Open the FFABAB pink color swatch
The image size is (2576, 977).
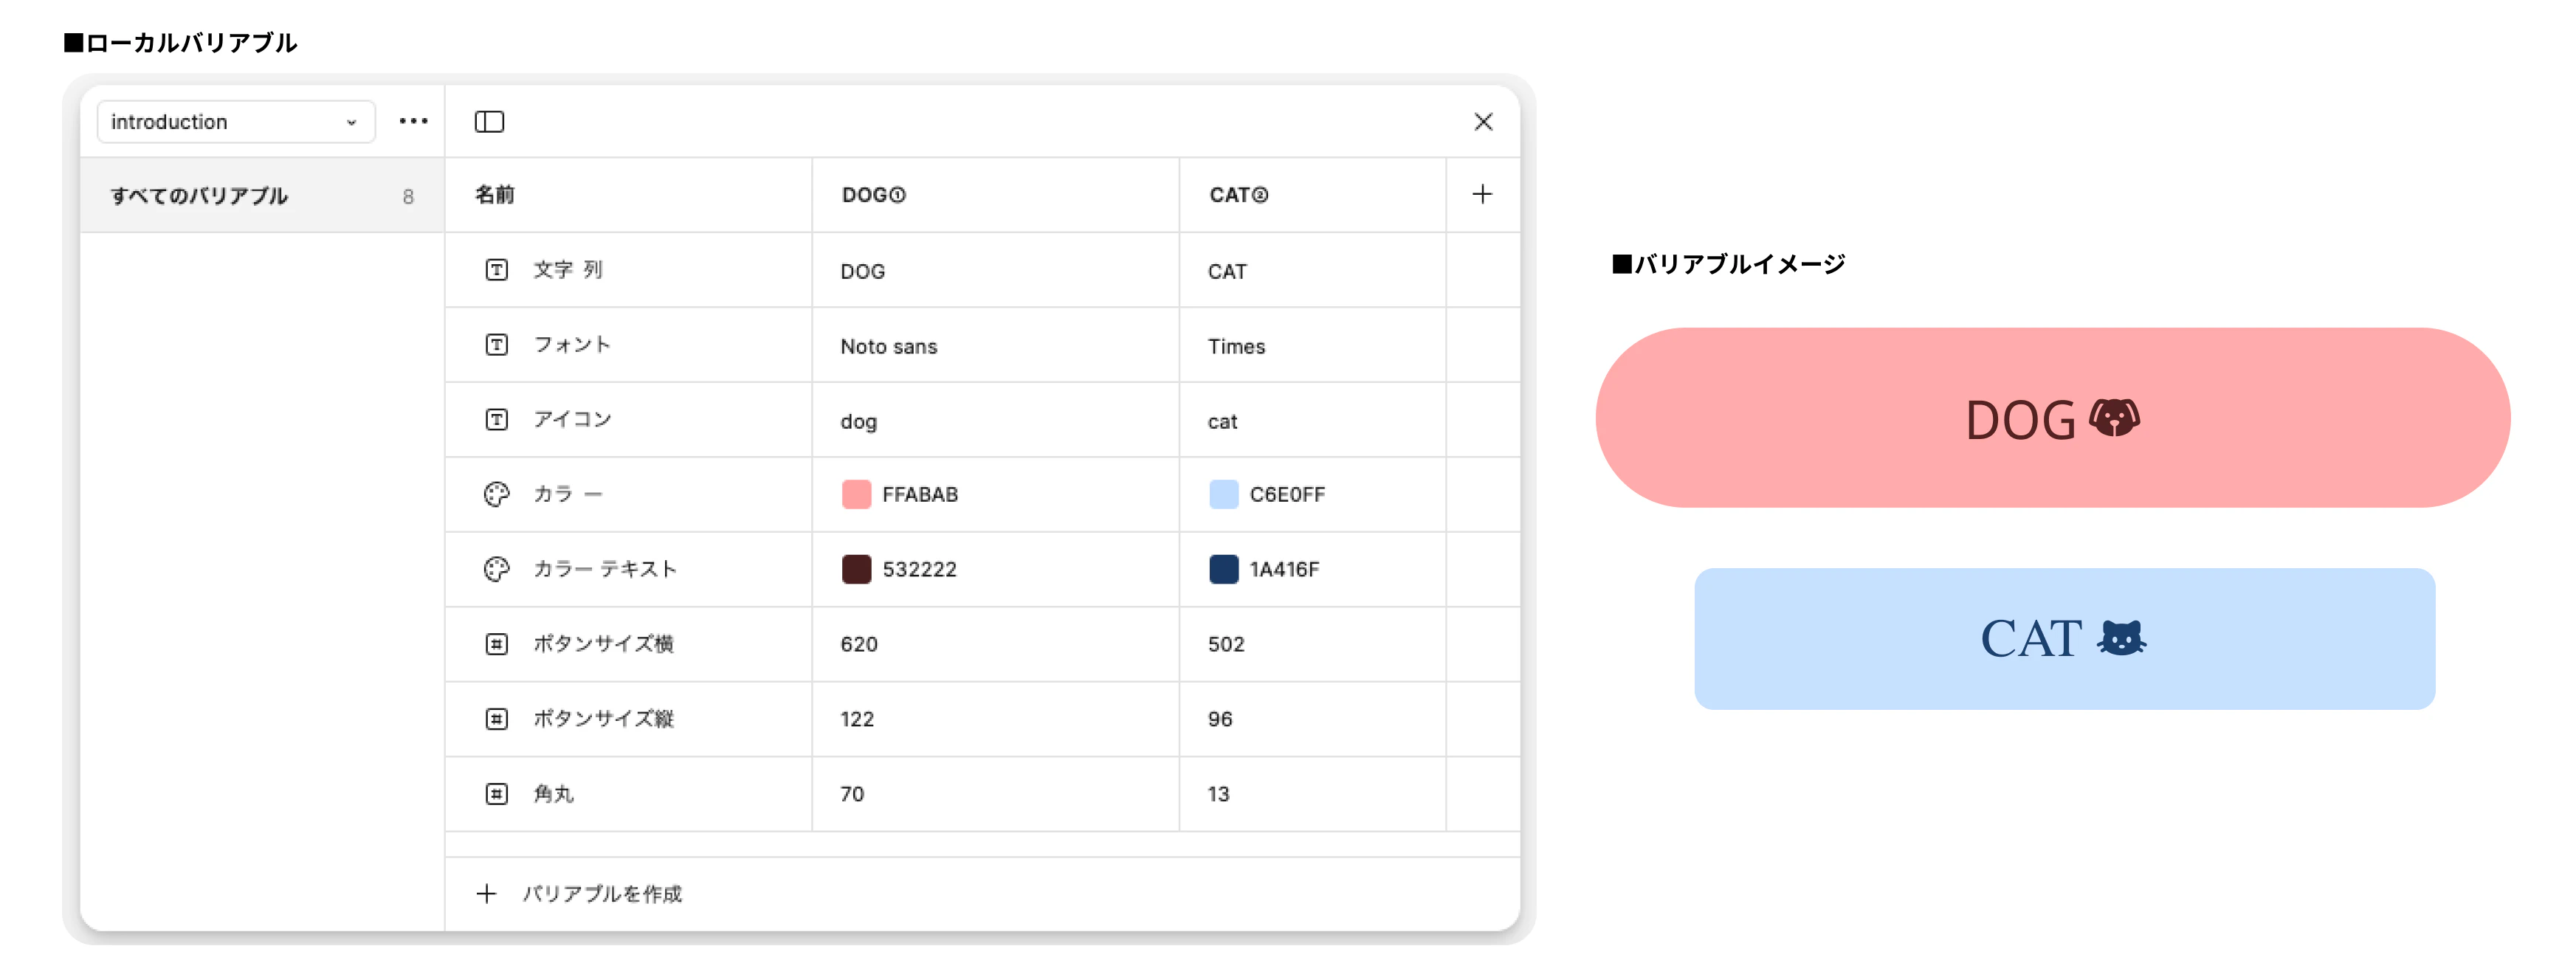coord(856,494)
